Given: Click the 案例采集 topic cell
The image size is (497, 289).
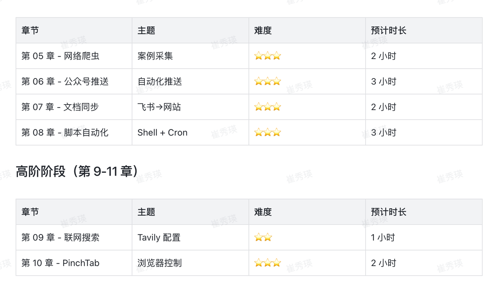Looking at the screenshot, I should pyautogui.click(x=155, y=56).
